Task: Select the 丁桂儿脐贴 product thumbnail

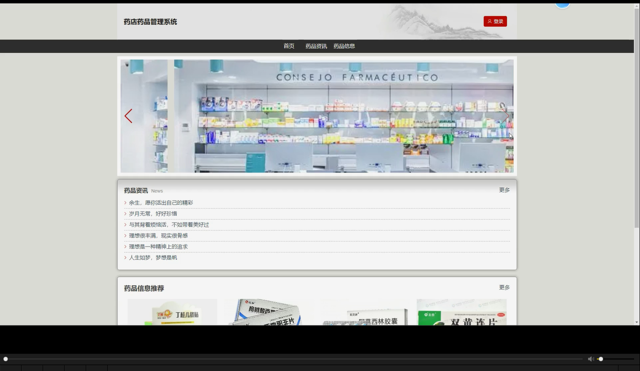Action: (x=172, y=312)
